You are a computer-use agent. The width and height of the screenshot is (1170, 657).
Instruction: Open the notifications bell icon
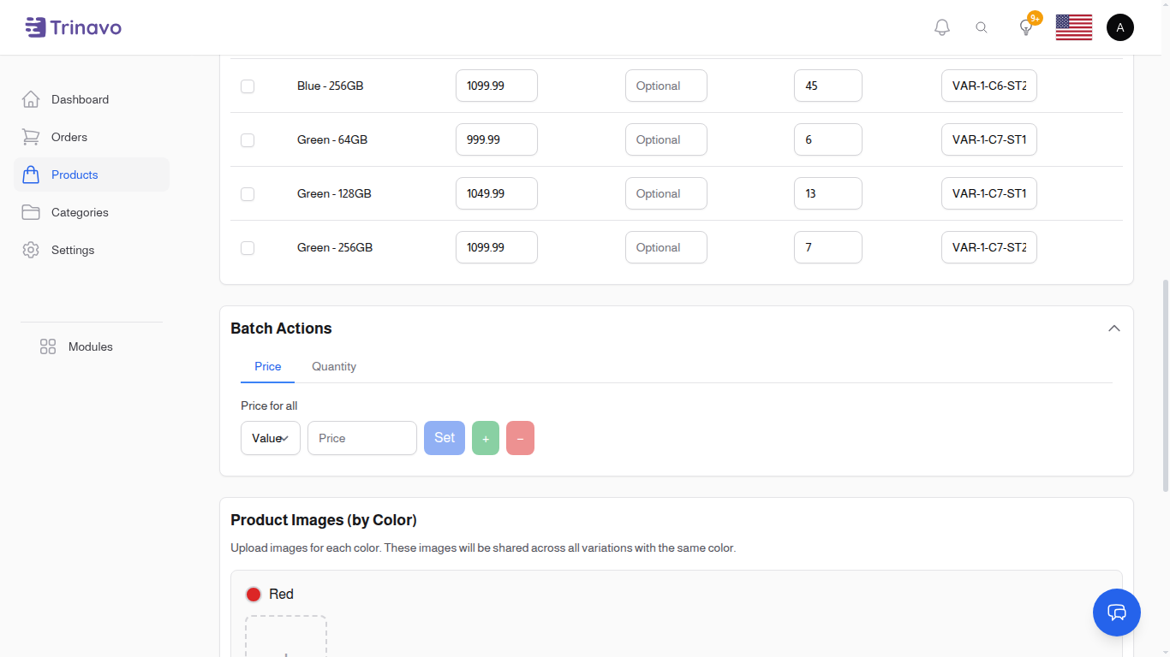pos(941,27)
